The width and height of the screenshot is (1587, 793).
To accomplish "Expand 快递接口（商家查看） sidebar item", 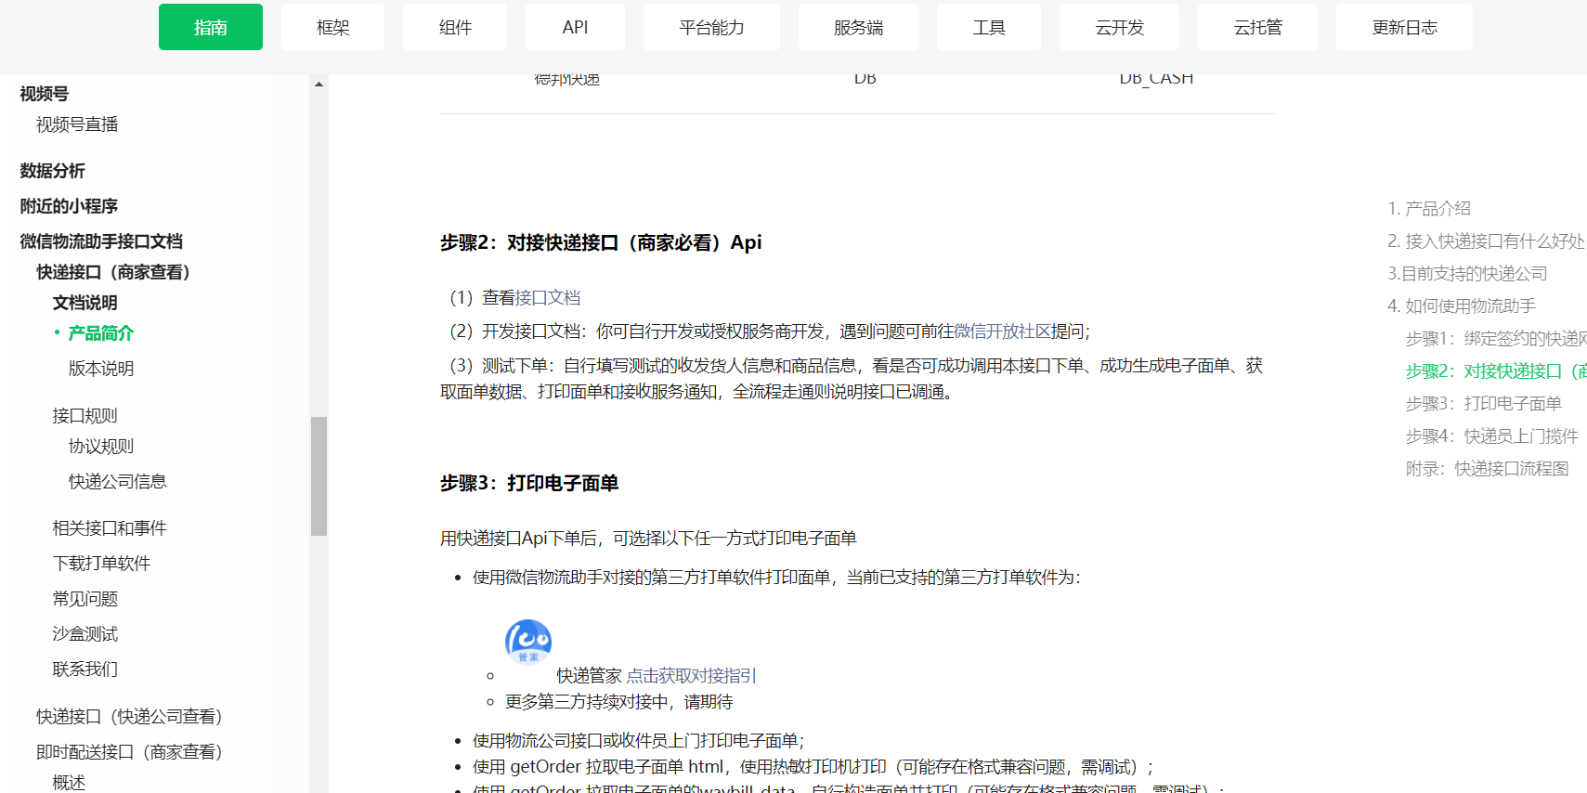I will 113,272.
